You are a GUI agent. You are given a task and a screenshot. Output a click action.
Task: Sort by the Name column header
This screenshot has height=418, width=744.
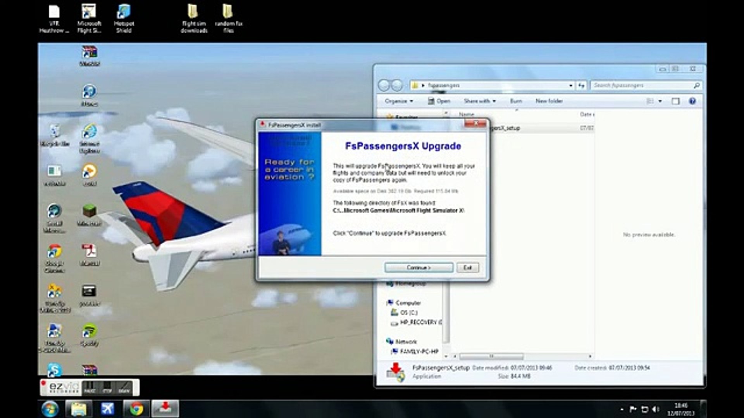467,114
